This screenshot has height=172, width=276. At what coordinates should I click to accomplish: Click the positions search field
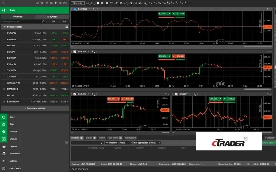coord(88,143)
